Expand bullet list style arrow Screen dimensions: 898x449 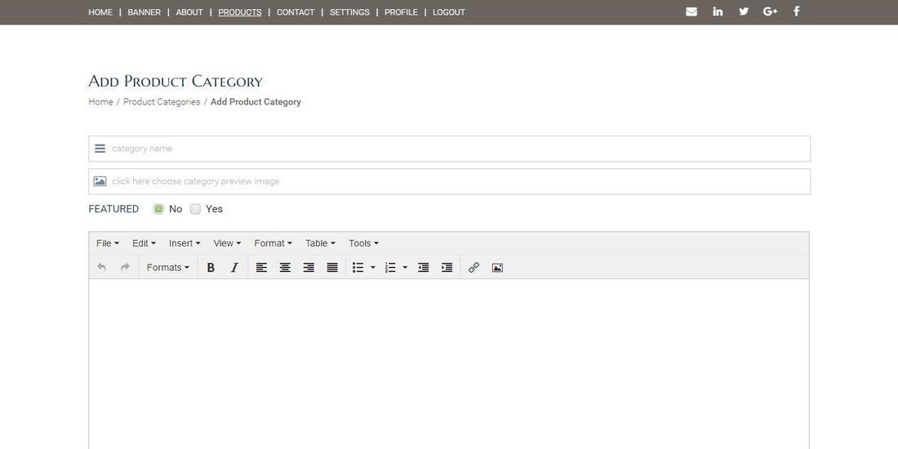pyautogui.click(x=373, y=268)
